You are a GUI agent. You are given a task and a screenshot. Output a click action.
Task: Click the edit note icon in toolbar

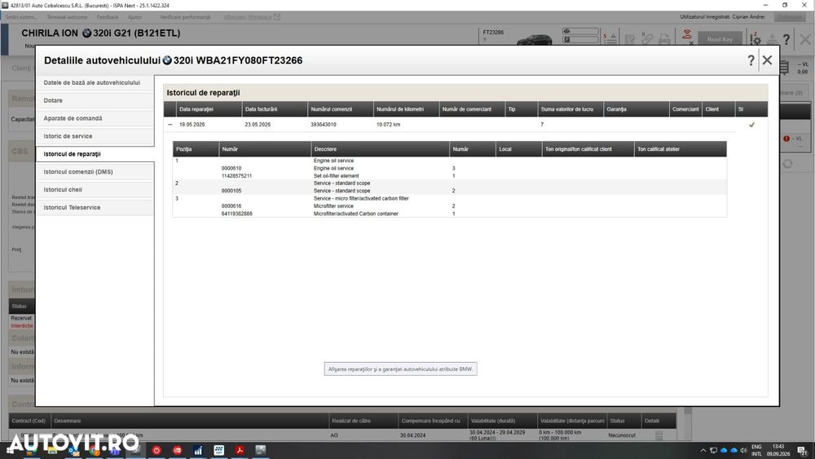click(630, 39)
